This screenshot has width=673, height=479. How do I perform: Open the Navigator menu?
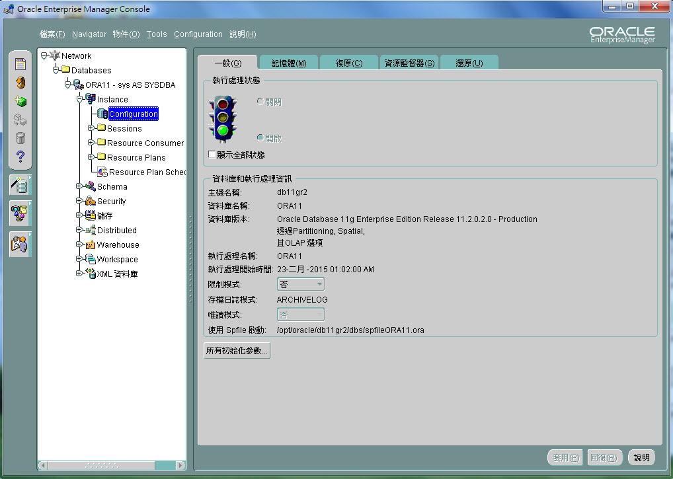[x=89, y=34]
